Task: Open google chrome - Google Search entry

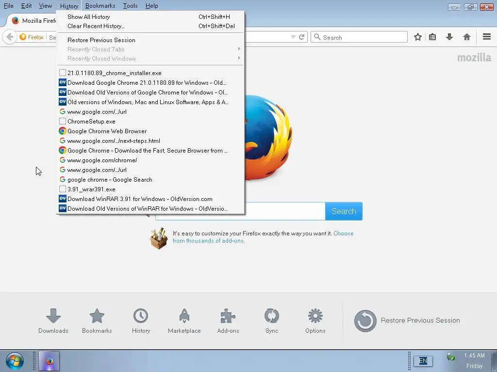Action: tap(150, 180)
